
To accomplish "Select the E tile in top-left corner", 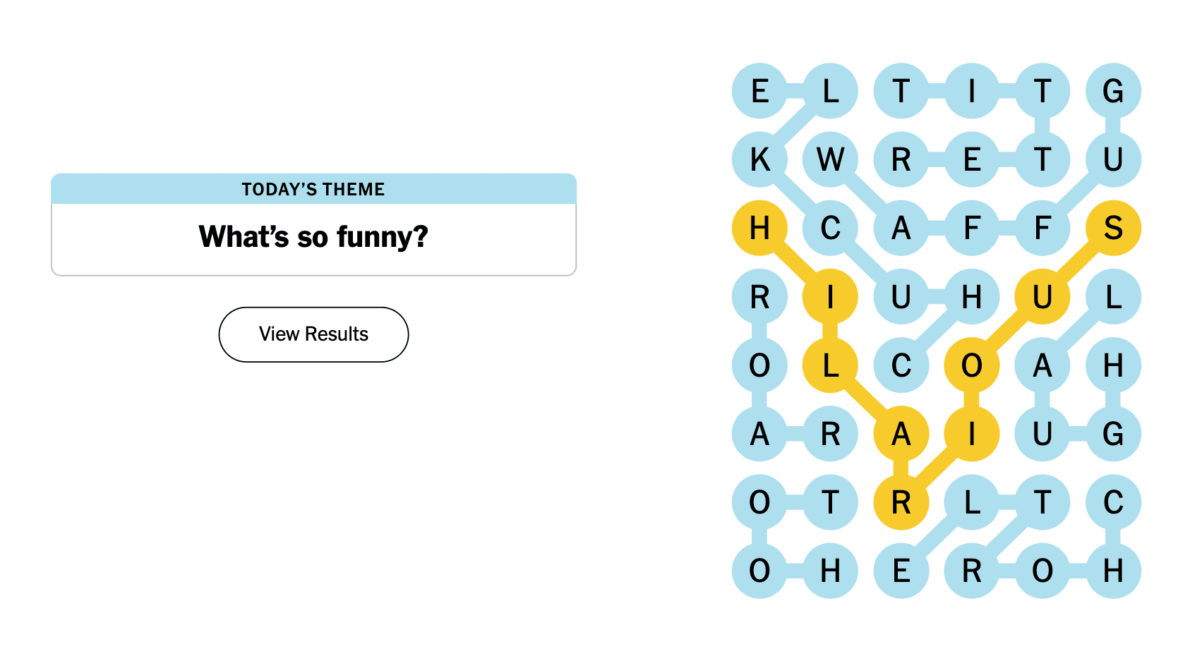I will 760,91.
